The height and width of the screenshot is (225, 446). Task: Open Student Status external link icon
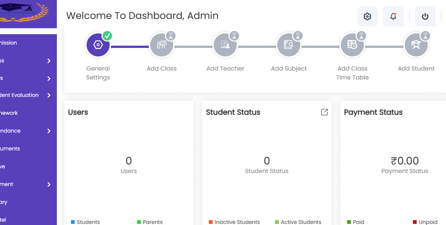click(x=324, y=112)
